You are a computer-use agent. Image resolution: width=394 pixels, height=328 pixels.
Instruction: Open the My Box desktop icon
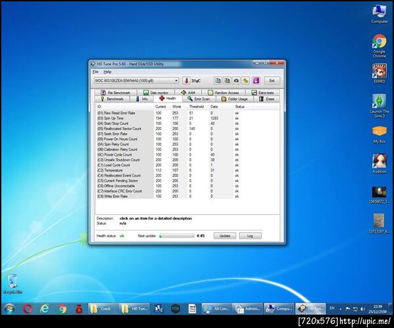(x=379, y=135)
